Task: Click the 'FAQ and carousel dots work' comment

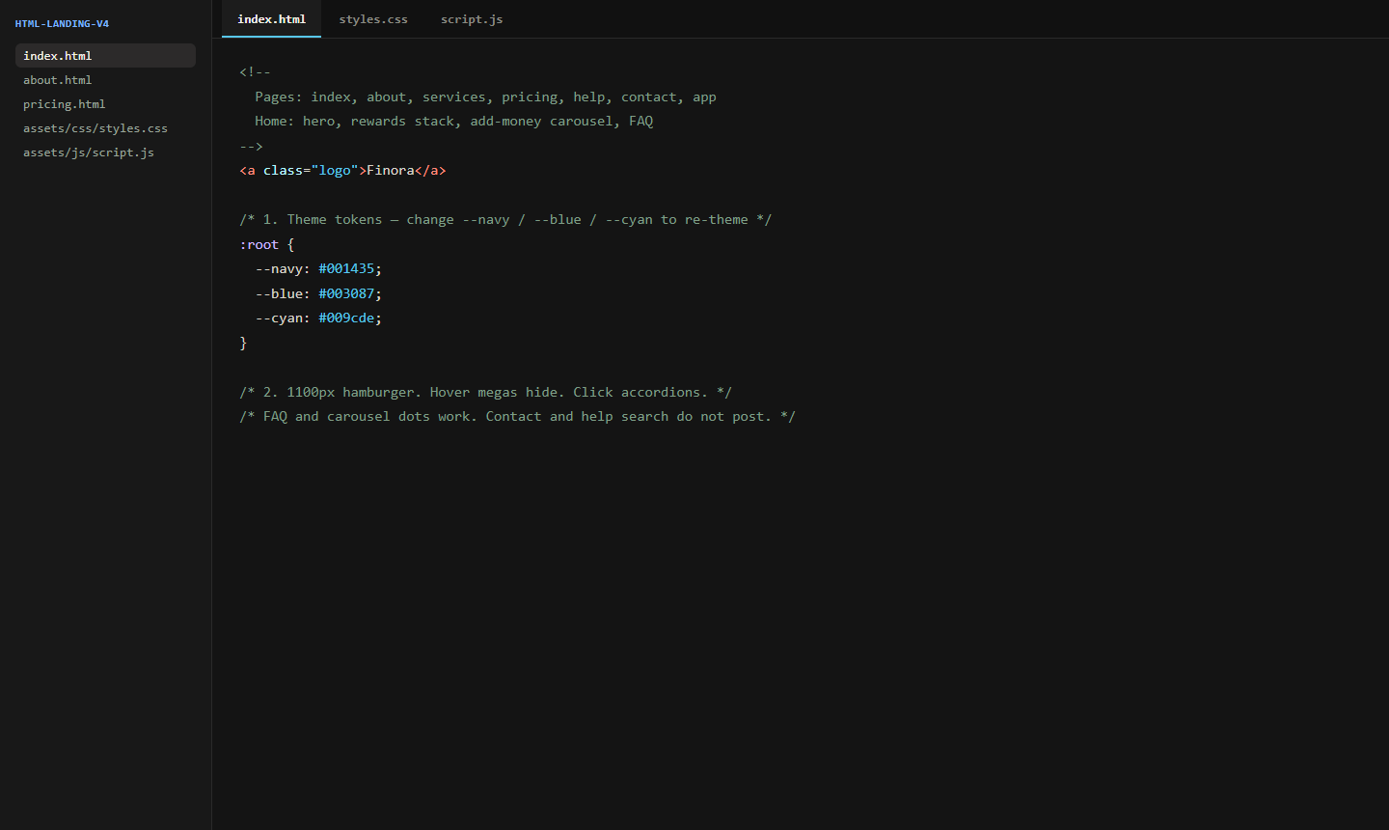Action: (x=517, y=417)
